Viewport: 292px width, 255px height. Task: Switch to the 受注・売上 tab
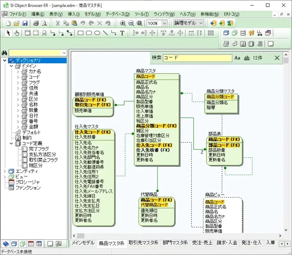click(x=202, y=243)
